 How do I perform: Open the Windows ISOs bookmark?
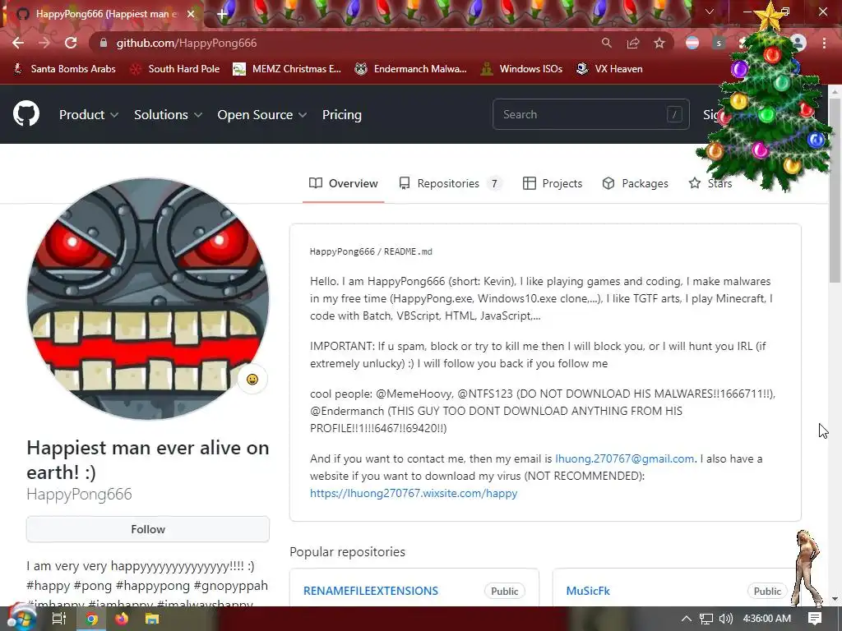[521, 69]
